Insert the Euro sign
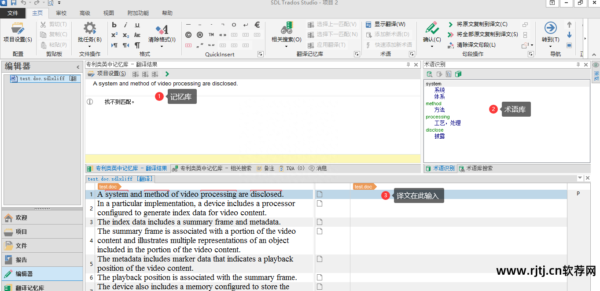This screenshot has width=600, height=291. (x=258, y=25)
